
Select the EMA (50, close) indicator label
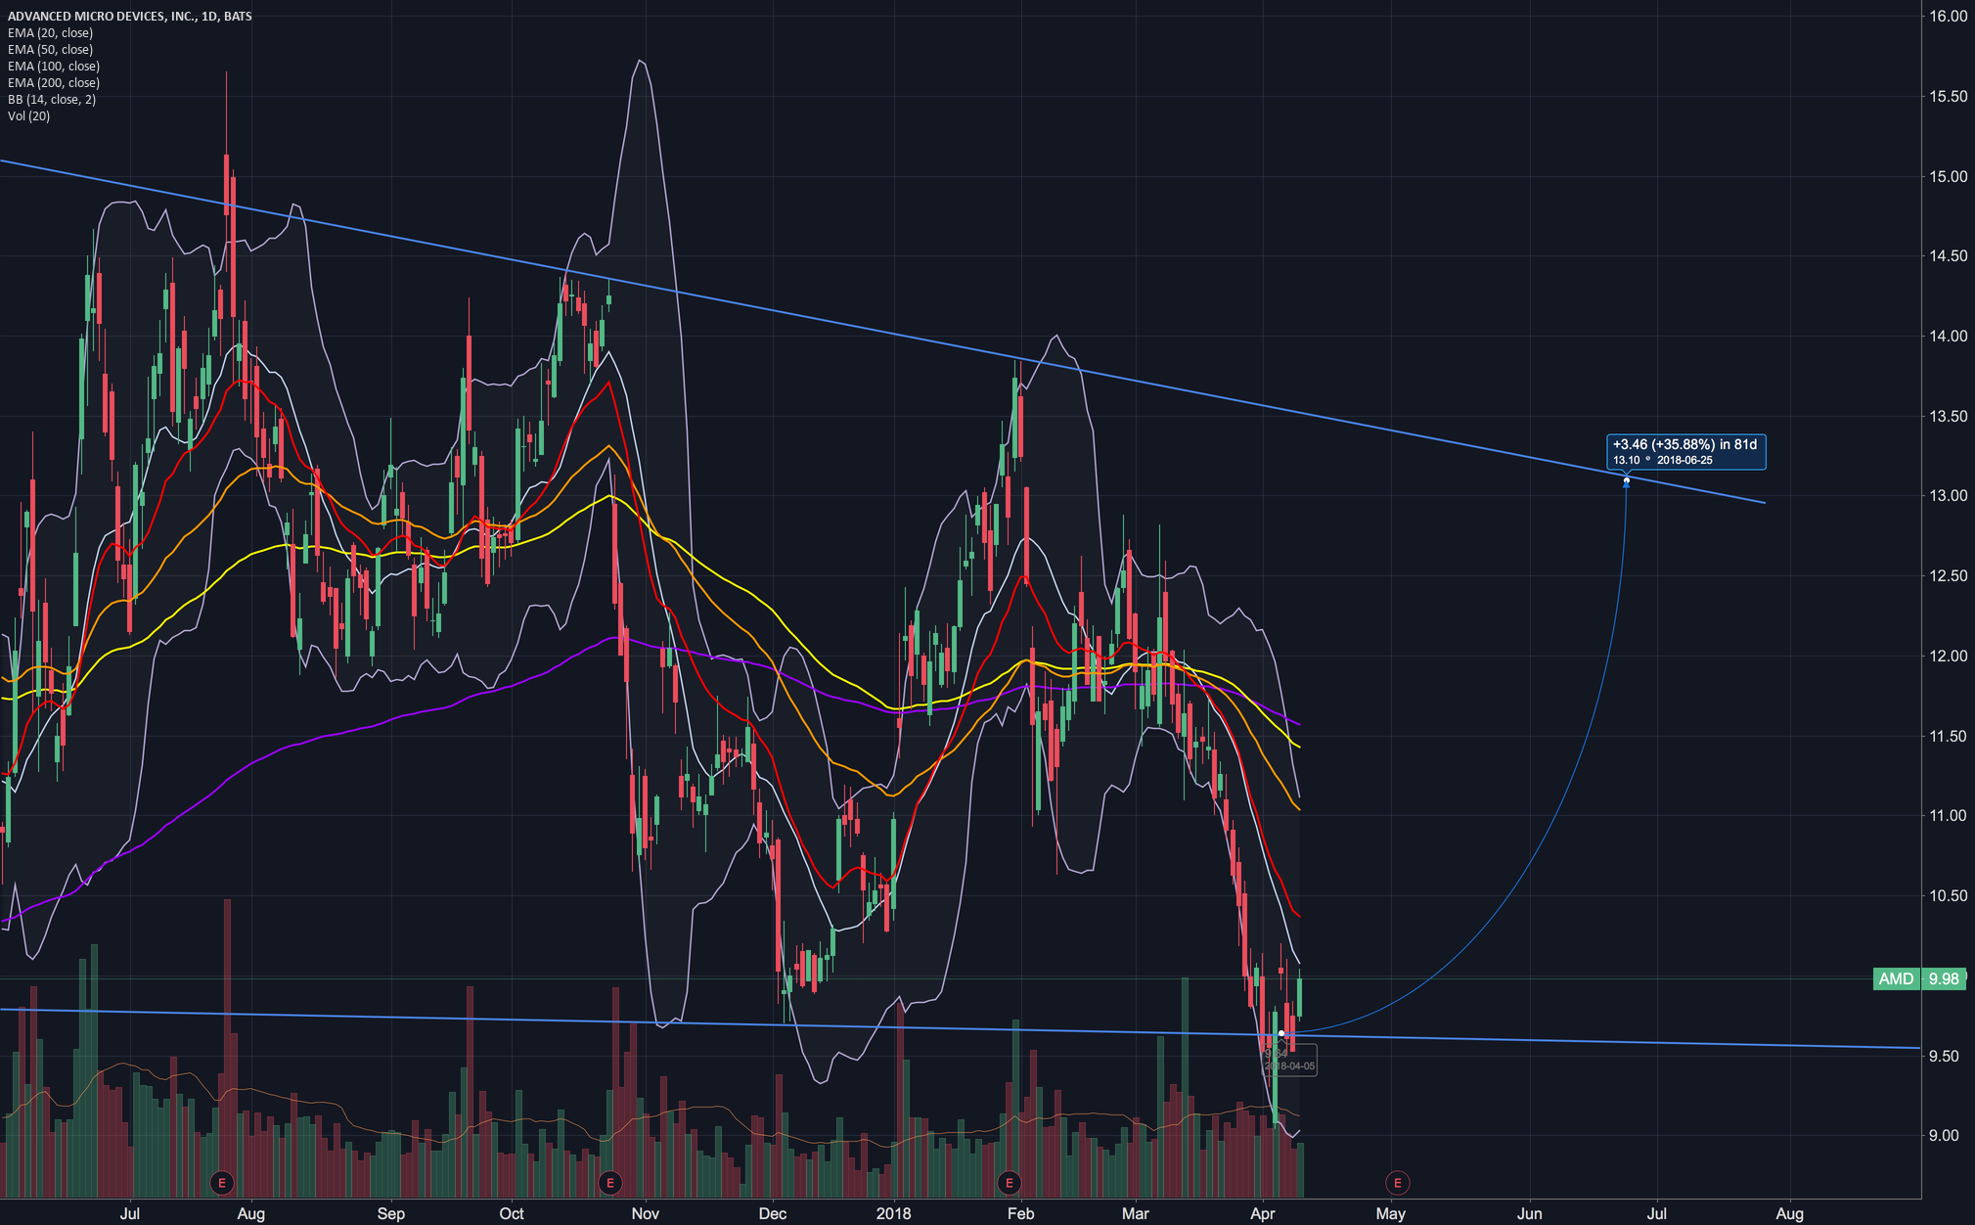point(50,50)
